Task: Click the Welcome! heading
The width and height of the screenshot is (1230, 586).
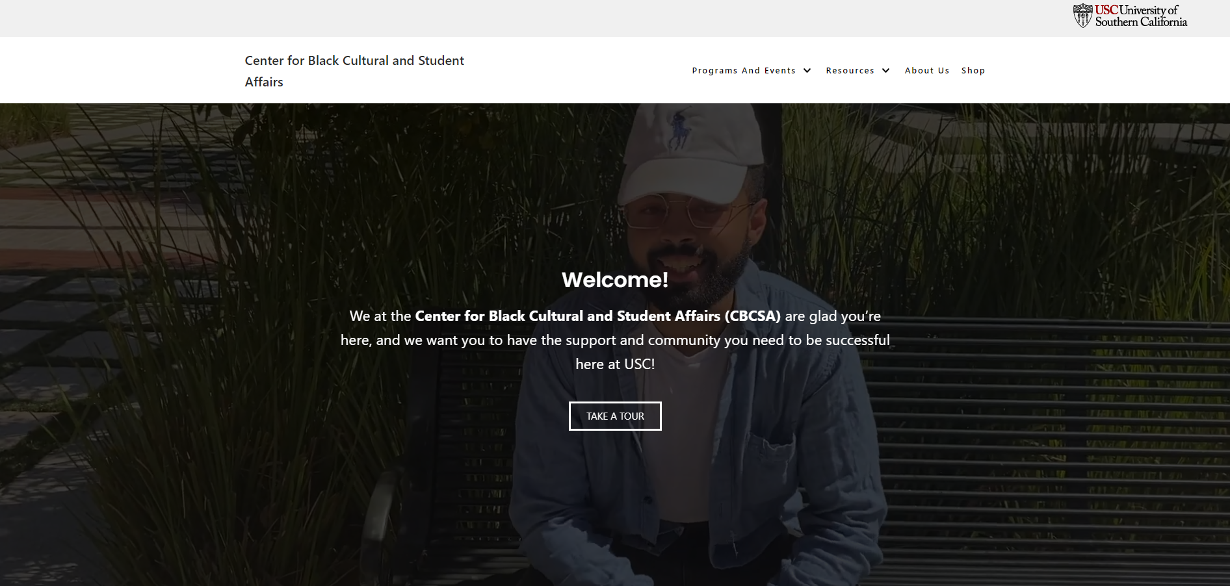Action: [615, 280]
